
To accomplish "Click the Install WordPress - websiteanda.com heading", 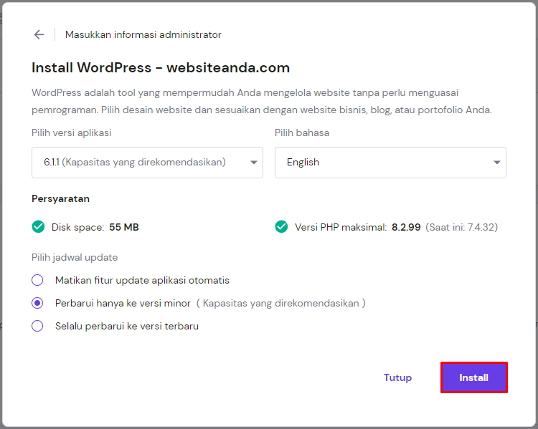I will click(161, 67).
